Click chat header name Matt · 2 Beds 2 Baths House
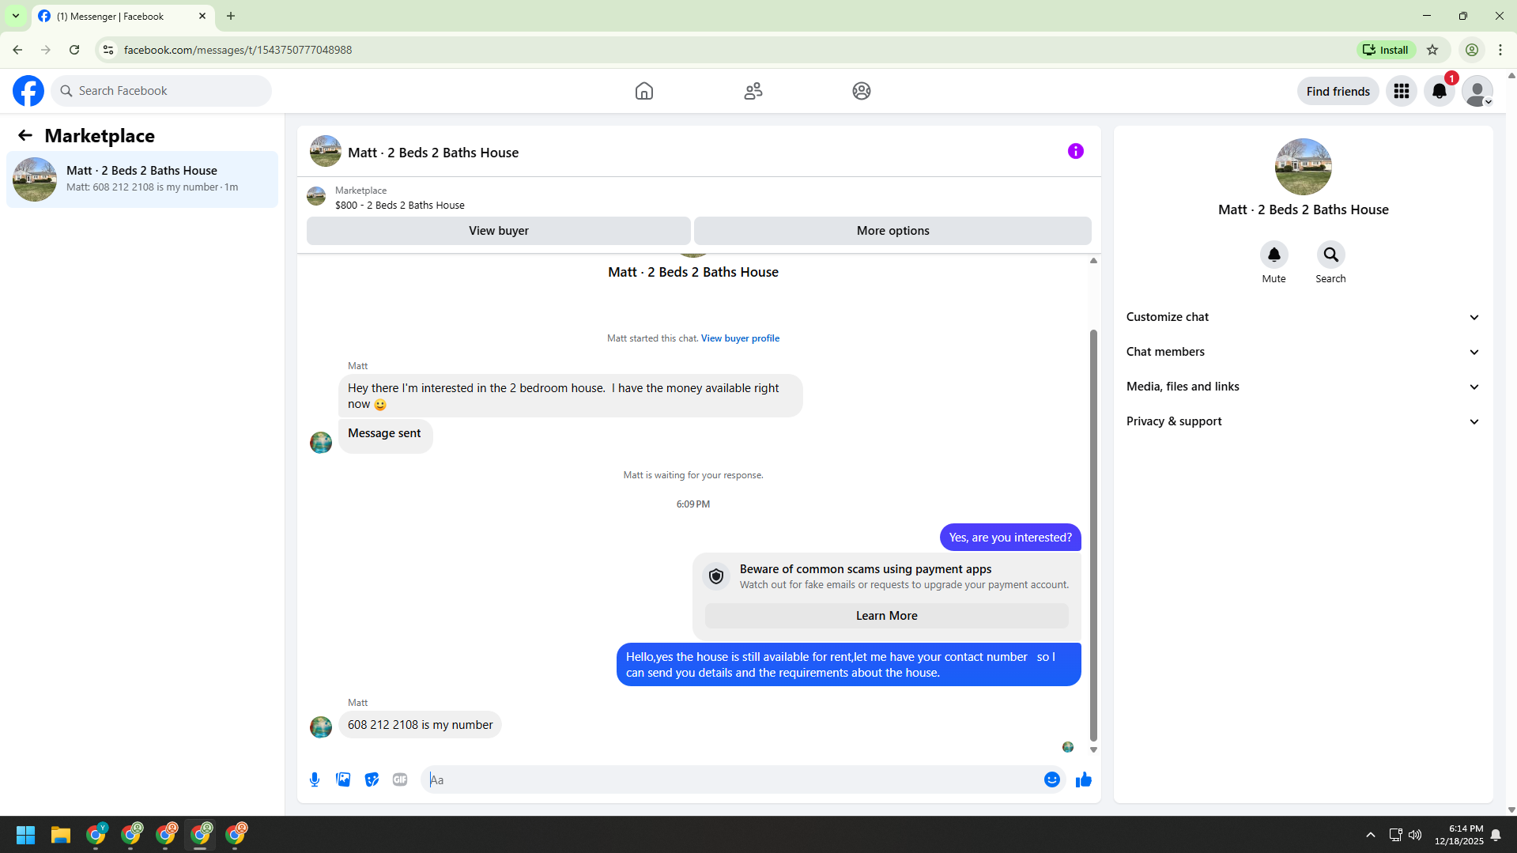 pos(433,153)
